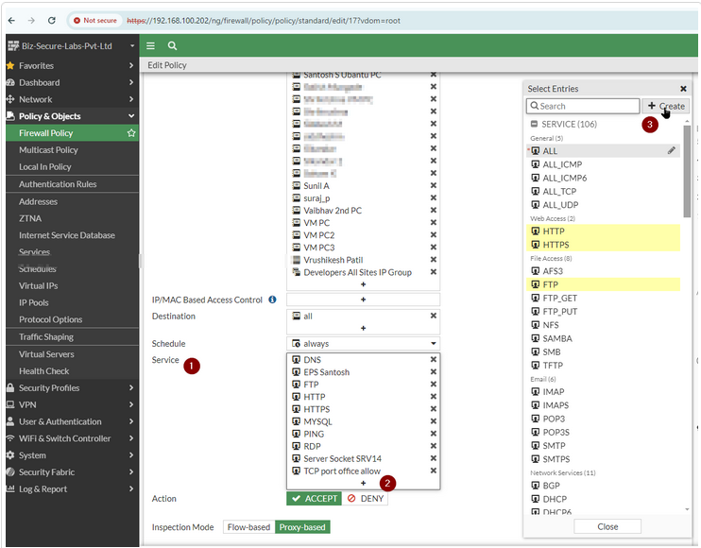Open Addresses in the sidebar
Screen dimensions: 701x548
tap(39, 201)
